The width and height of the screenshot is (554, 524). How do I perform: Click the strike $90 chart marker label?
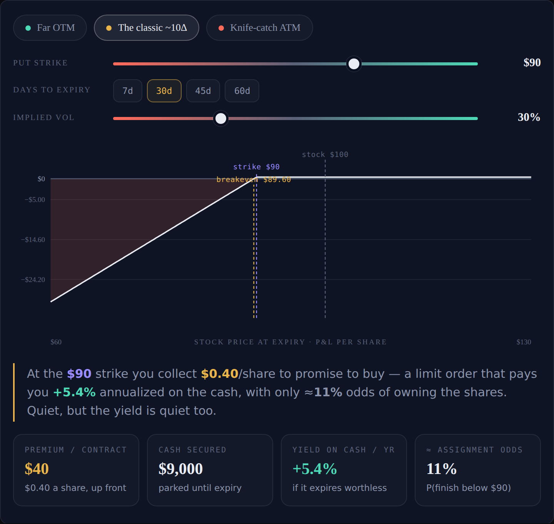pos(256,167)
